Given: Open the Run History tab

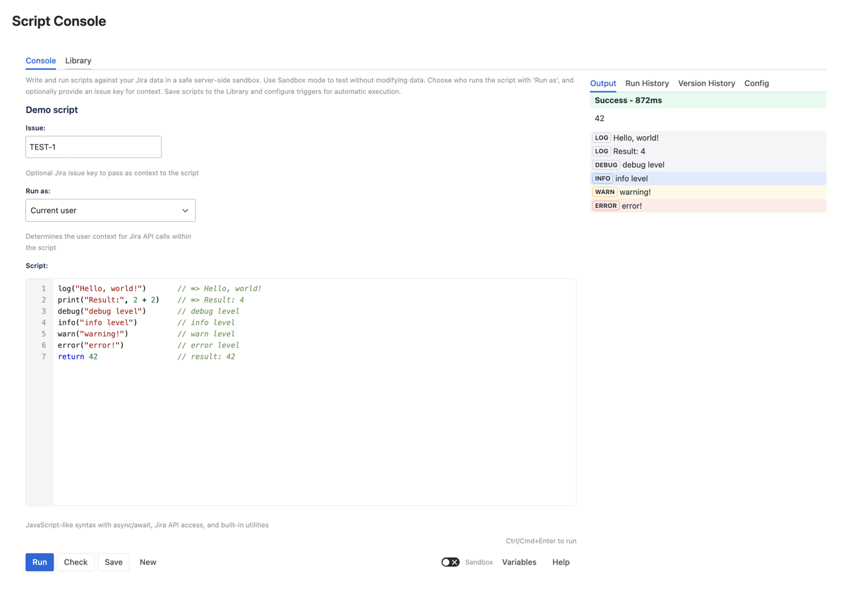Looking at the screenshot, I should point(647,83).
